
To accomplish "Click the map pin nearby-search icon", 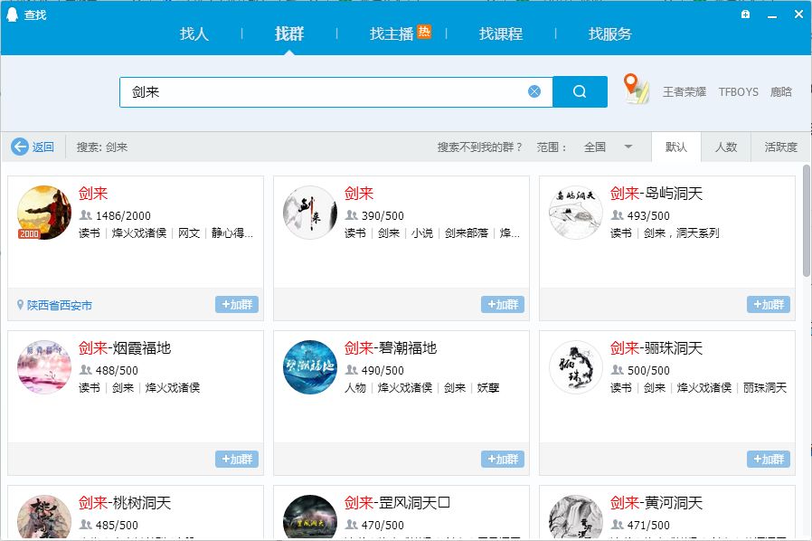I will click(636, 90).
